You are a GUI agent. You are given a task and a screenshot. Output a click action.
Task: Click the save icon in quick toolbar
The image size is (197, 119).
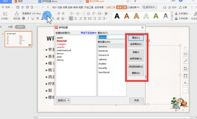18,7
